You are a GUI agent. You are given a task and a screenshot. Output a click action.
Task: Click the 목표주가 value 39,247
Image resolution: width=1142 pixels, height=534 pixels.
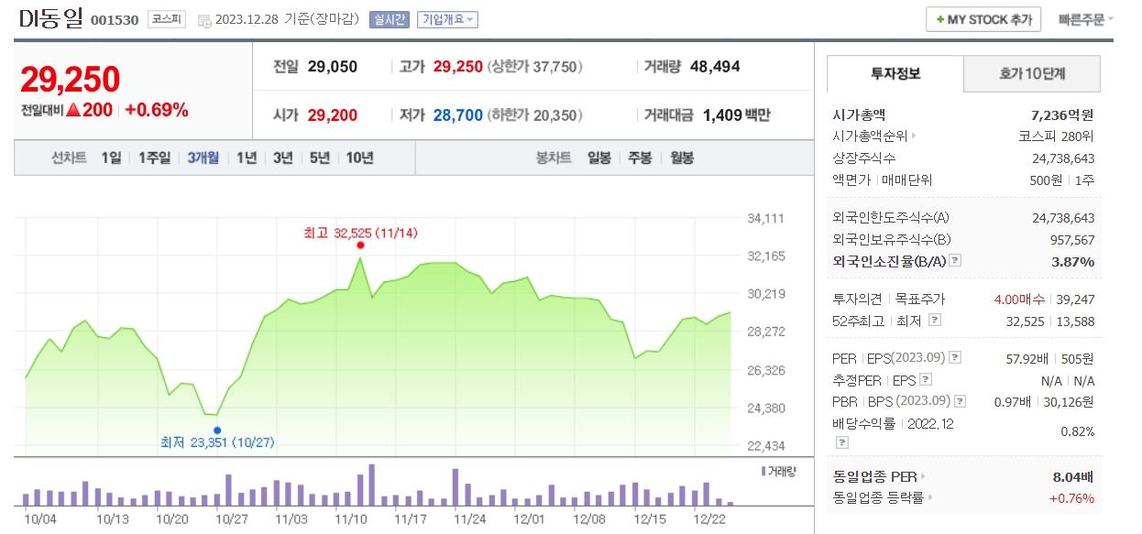(1075, 300)
